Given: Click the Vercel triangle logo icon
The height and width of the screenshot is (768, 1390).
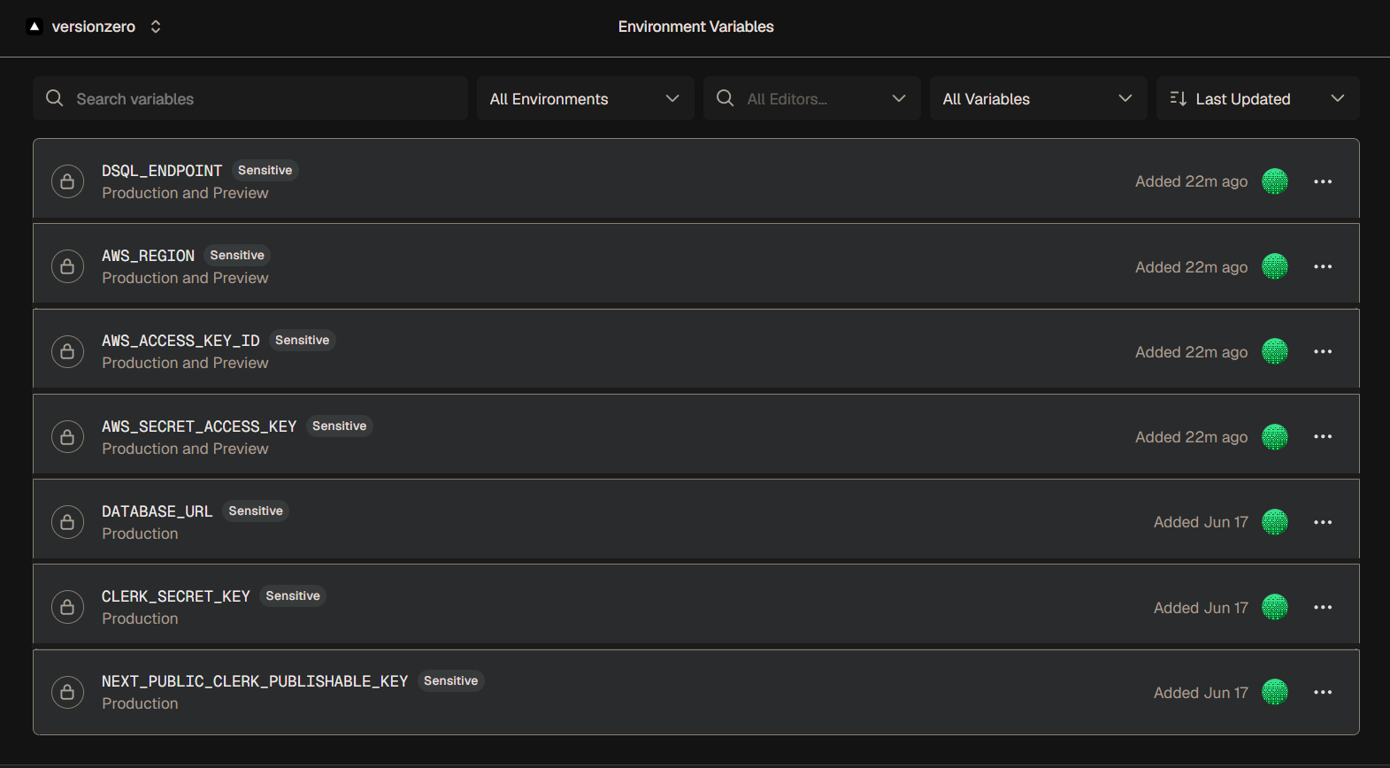Looking at the screenshot, I should pyautogui.click(x=35, y=27).
